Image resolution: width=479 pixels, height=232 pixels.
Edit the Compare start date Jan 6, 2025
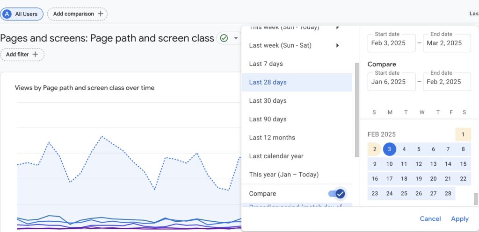(x=392, y=82)
